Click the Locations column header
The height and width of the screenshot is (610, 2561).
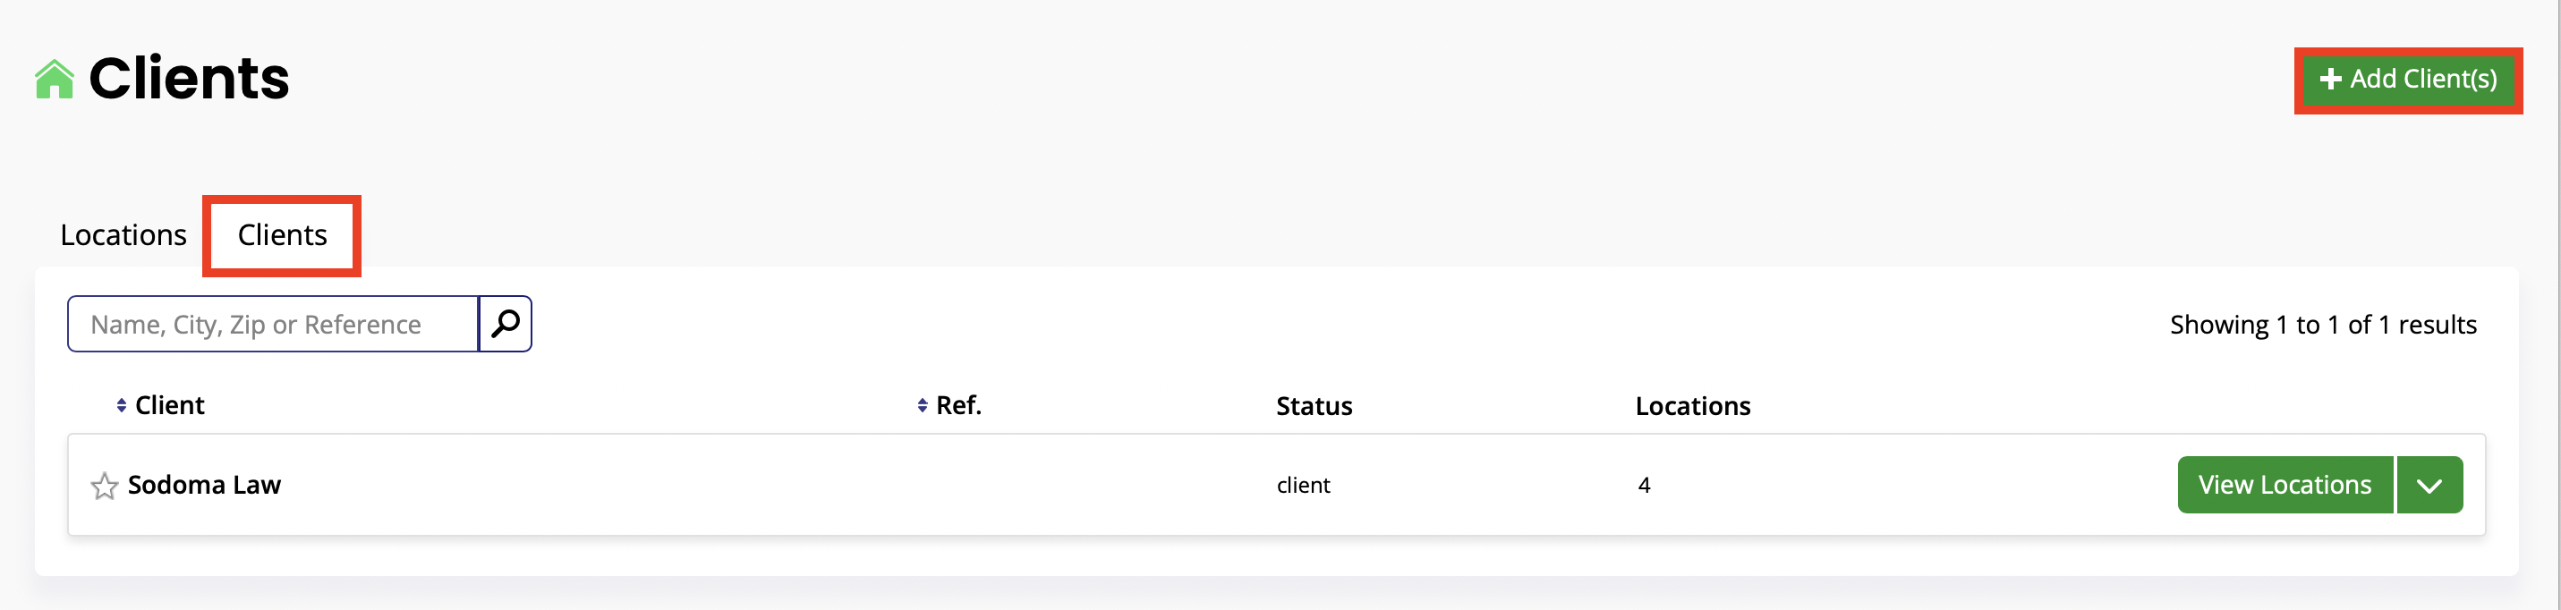(1693, 406)
